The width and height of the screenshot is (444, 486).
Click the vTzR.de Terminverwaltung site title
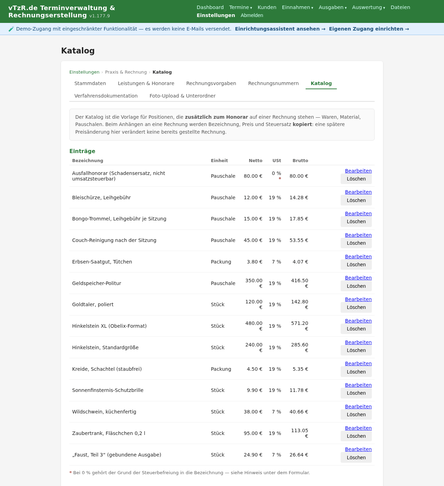62,11
